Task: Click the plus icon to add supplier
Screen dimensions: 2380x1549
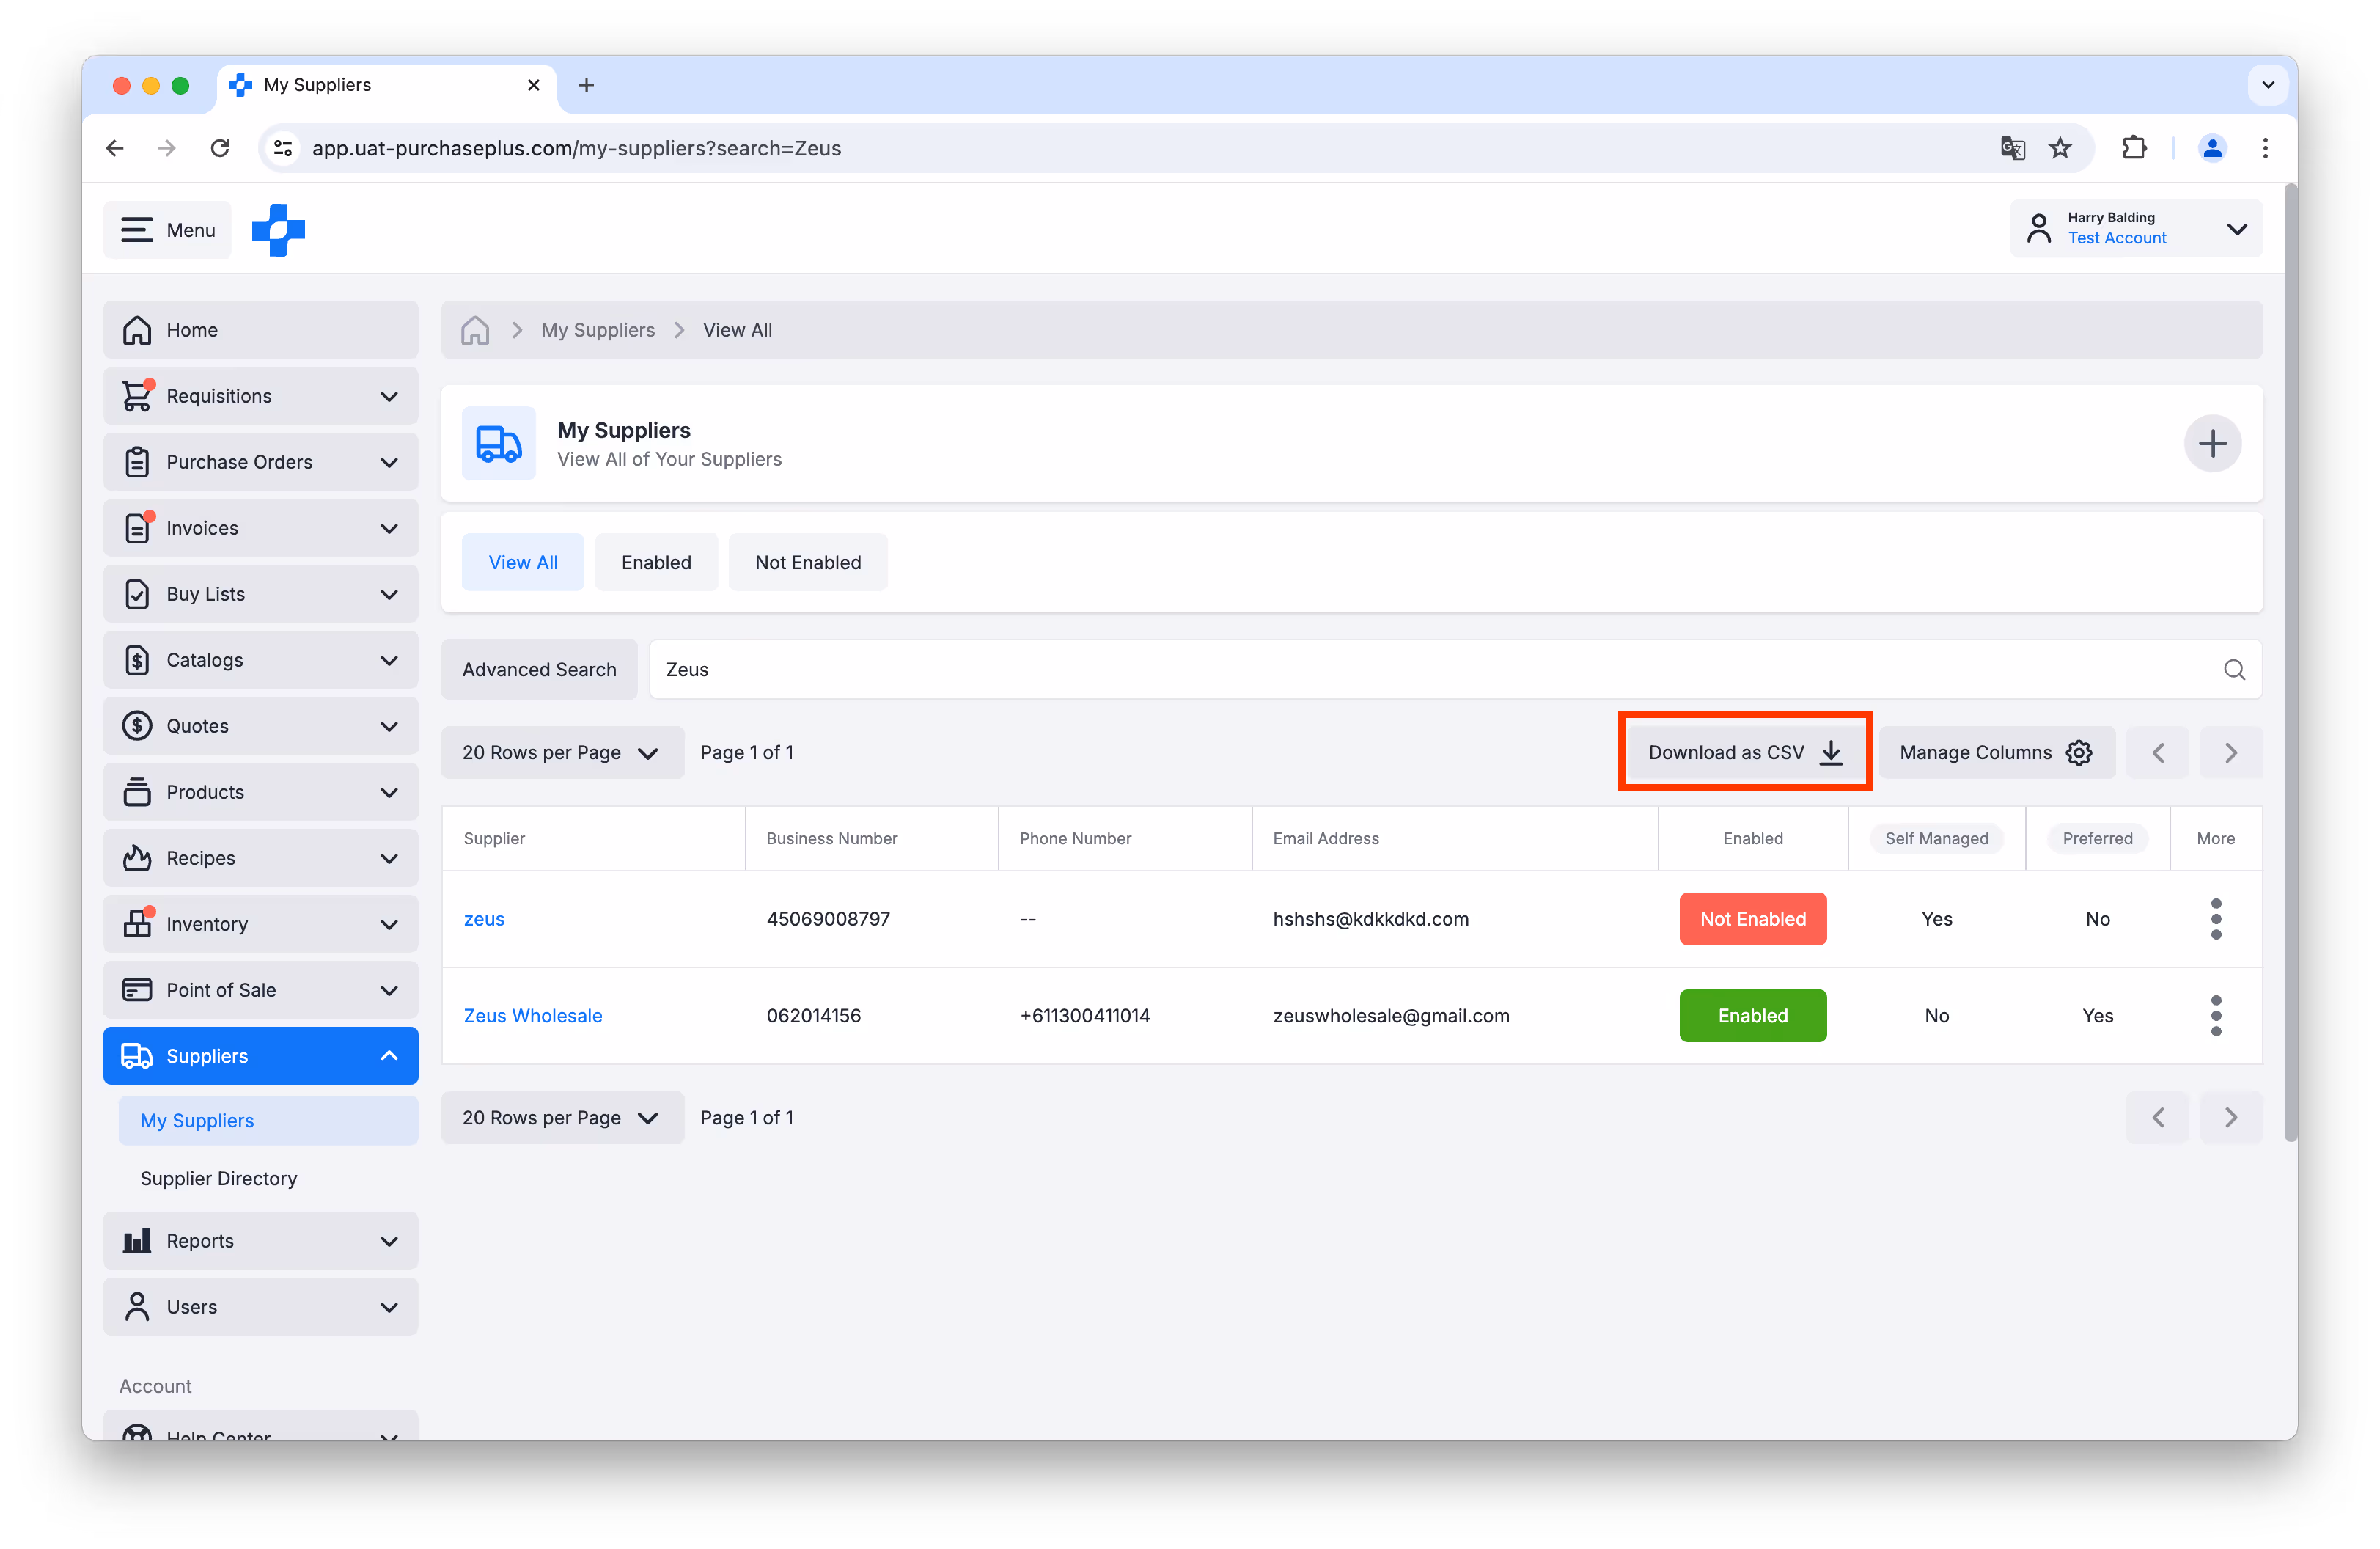Action: [x=2211, y=443]
